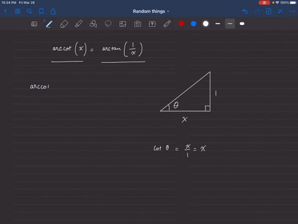The height and width of the screenshot is (224, 298).
Task: Add a new page
Action: [x=269, y=11]
